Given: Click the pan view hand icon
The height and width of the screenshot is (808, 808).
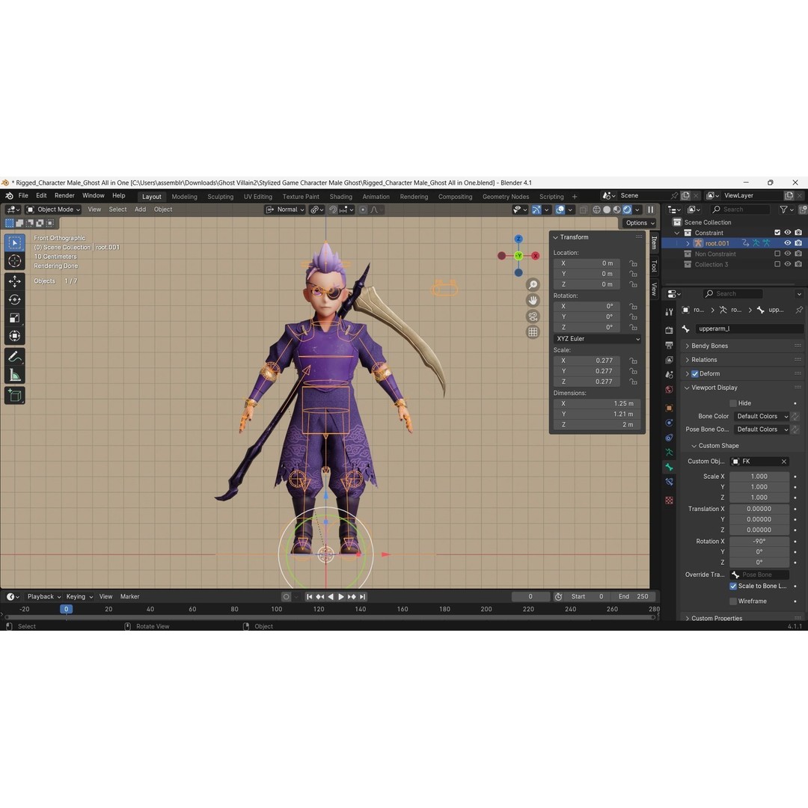Looking at the screenshot, I should tap(533, 301).
